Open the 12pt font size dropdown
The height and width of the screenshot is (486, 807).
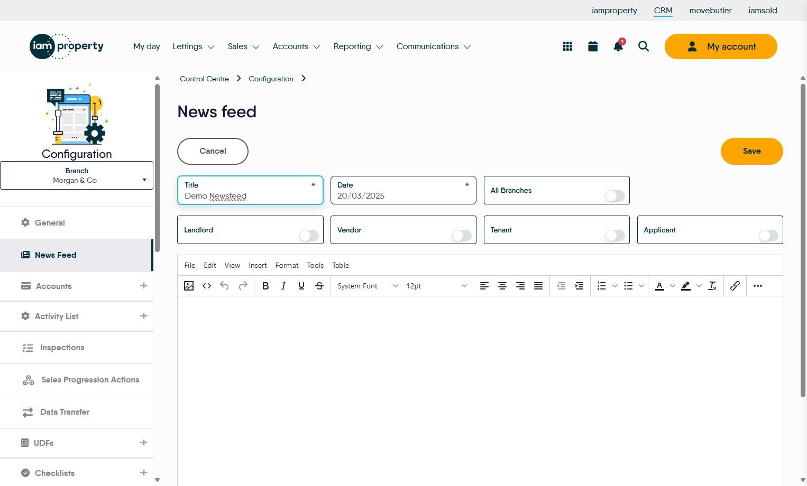point(436,286)
